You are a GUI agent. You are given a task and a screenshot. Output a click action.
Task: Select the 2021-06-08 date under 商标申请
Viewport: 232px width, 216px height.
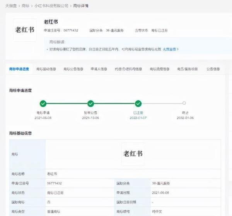[43, 118]
